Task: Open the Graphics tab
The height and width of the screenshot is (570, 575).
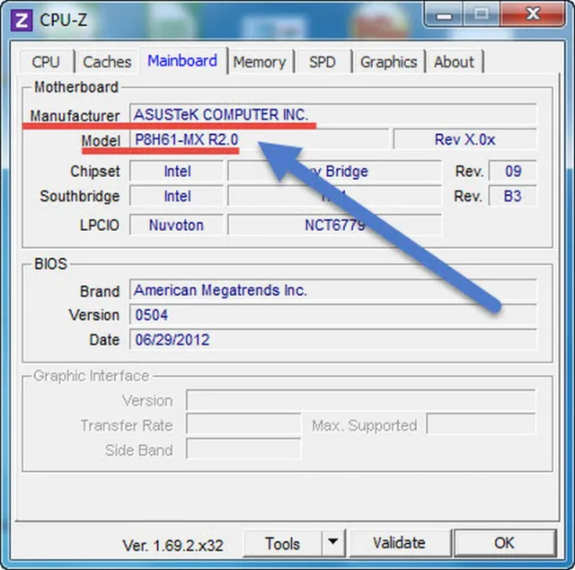Action: click(388, 61)
